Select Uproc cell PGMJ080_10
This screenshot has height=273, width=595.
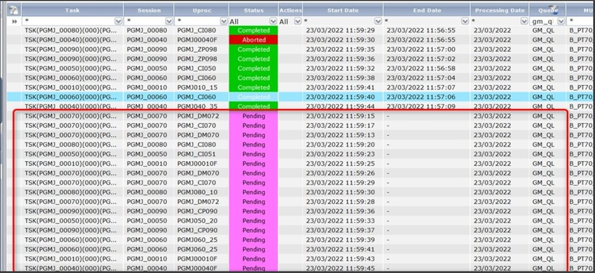[x=197, y=192]
